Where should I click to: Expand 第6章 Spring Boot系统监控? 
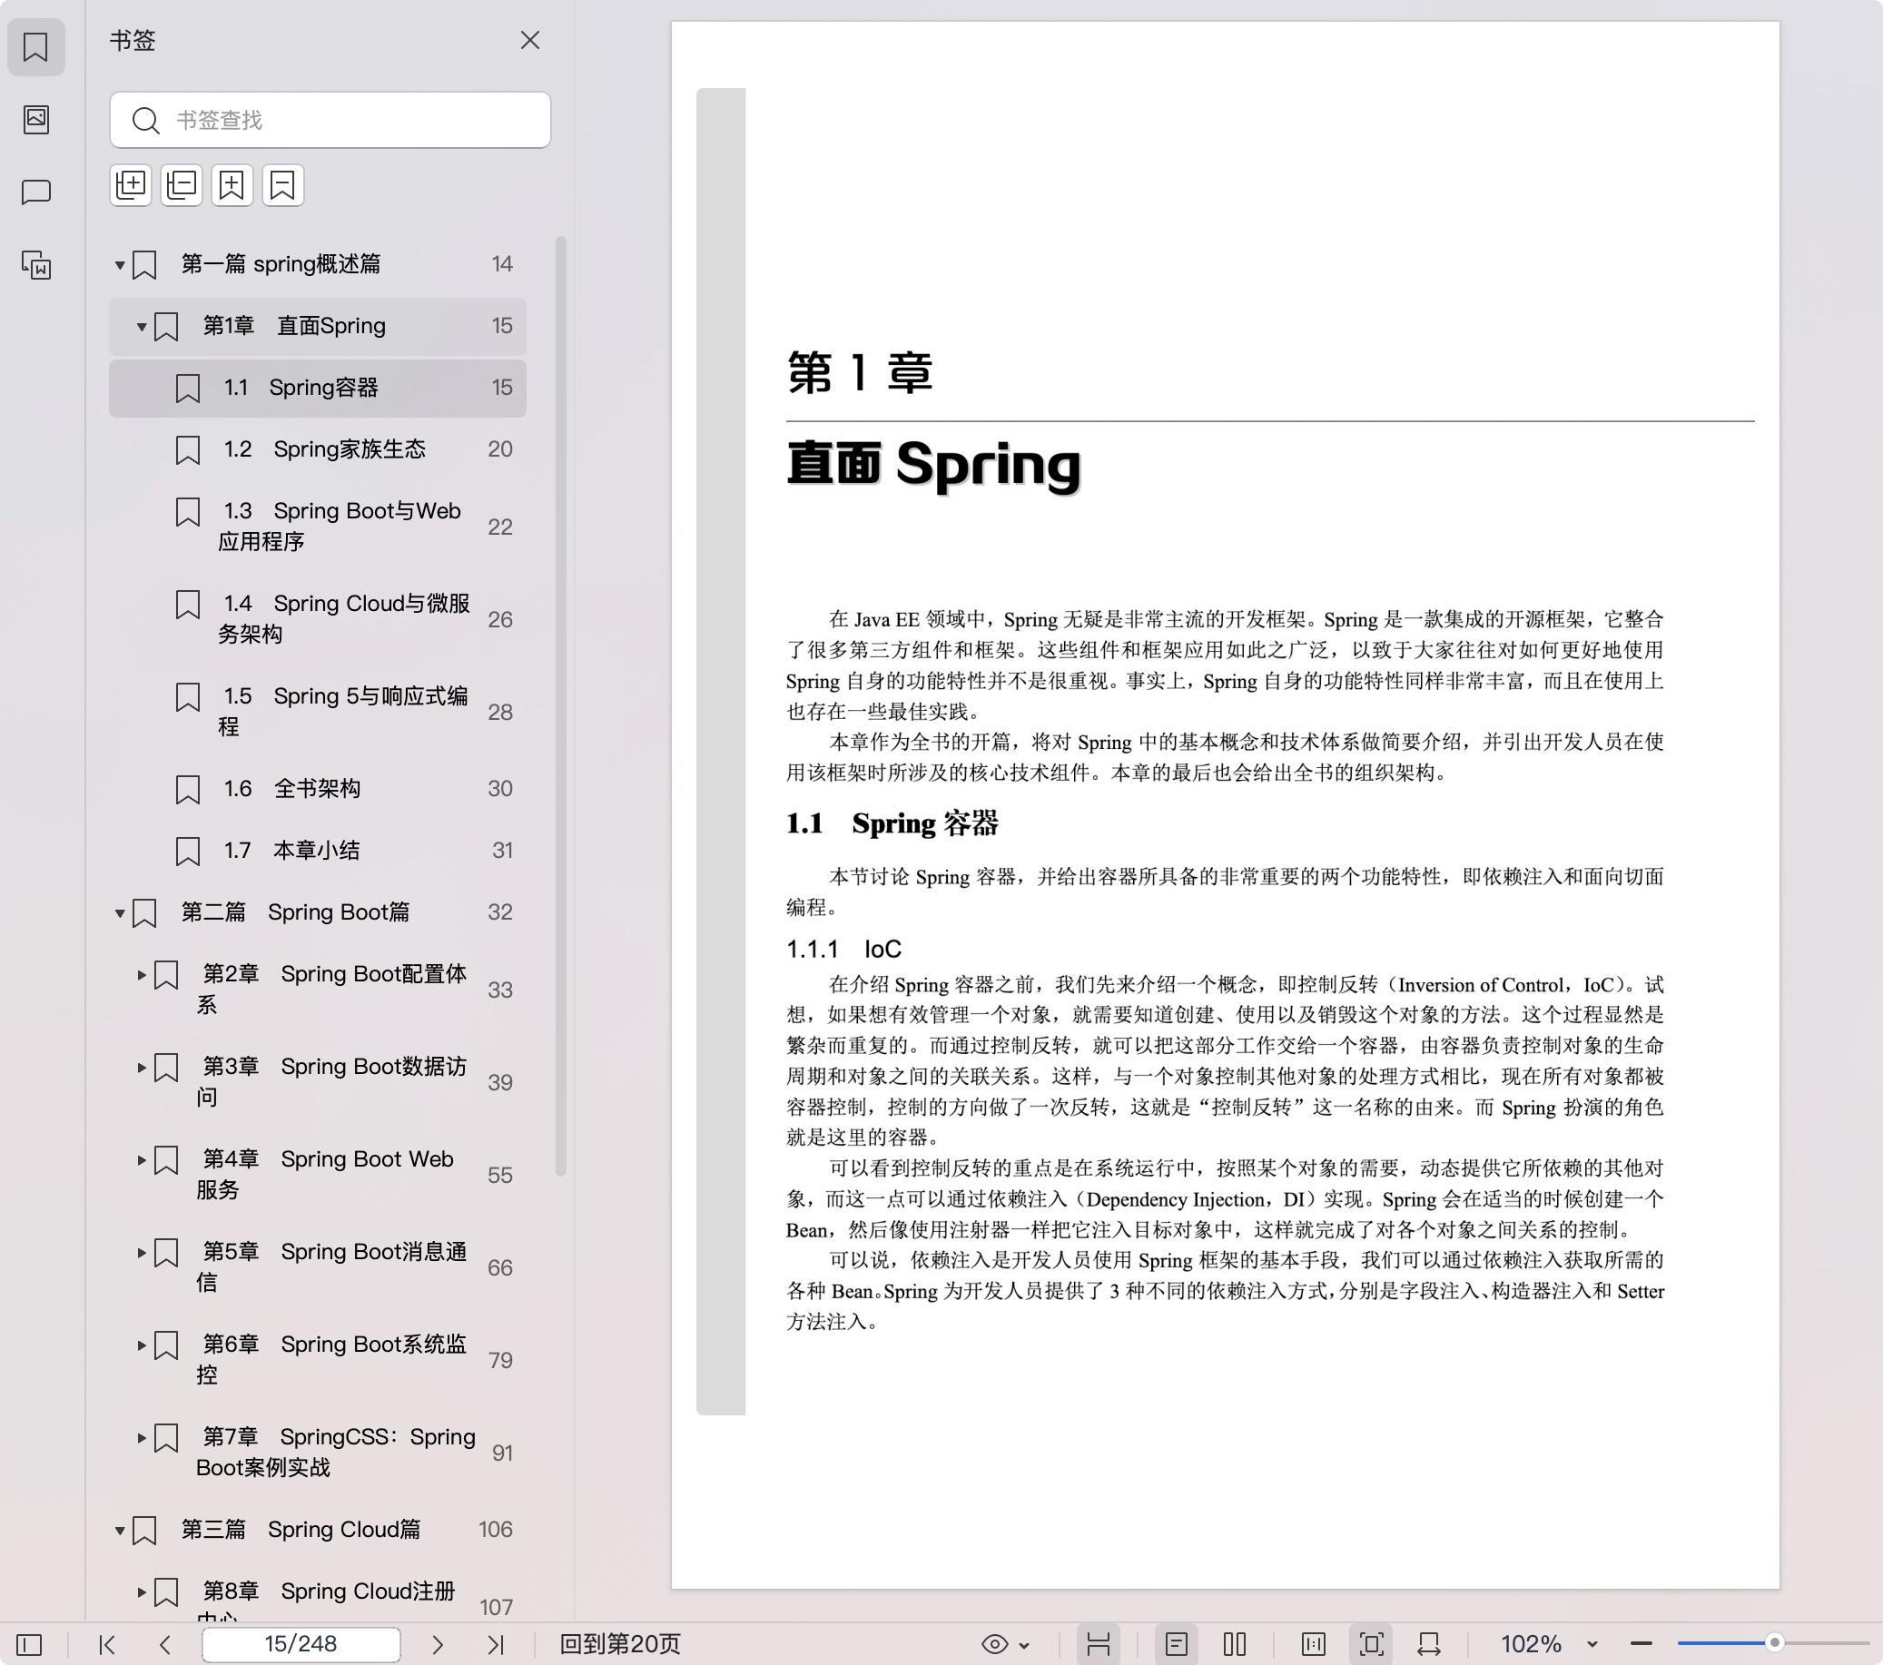tap(142, 1345)
